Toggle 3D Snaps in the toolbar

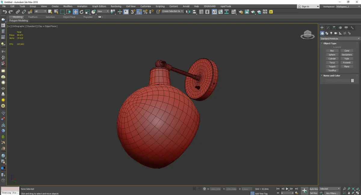[x=133, y=12]
